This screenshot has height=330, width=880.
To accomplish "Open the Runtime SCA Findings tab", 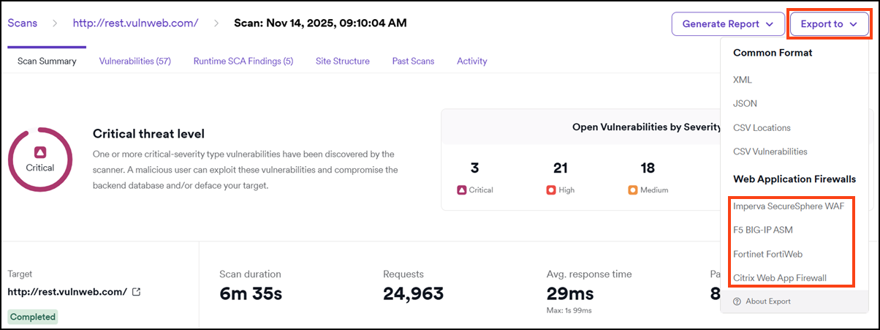I will tap(243, 61).
